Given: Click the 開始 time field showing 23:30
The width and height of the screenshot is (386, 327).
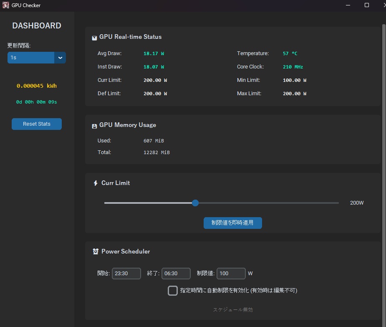Looking at the screenshot, I should pyautogui.click(x=126, y=274).
